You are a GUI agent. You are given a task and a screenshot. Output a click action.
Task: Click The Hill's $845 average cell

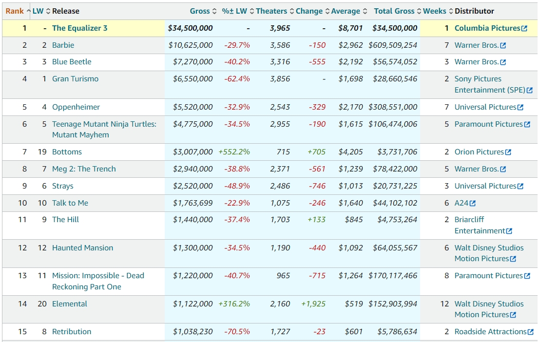(354, 219)
